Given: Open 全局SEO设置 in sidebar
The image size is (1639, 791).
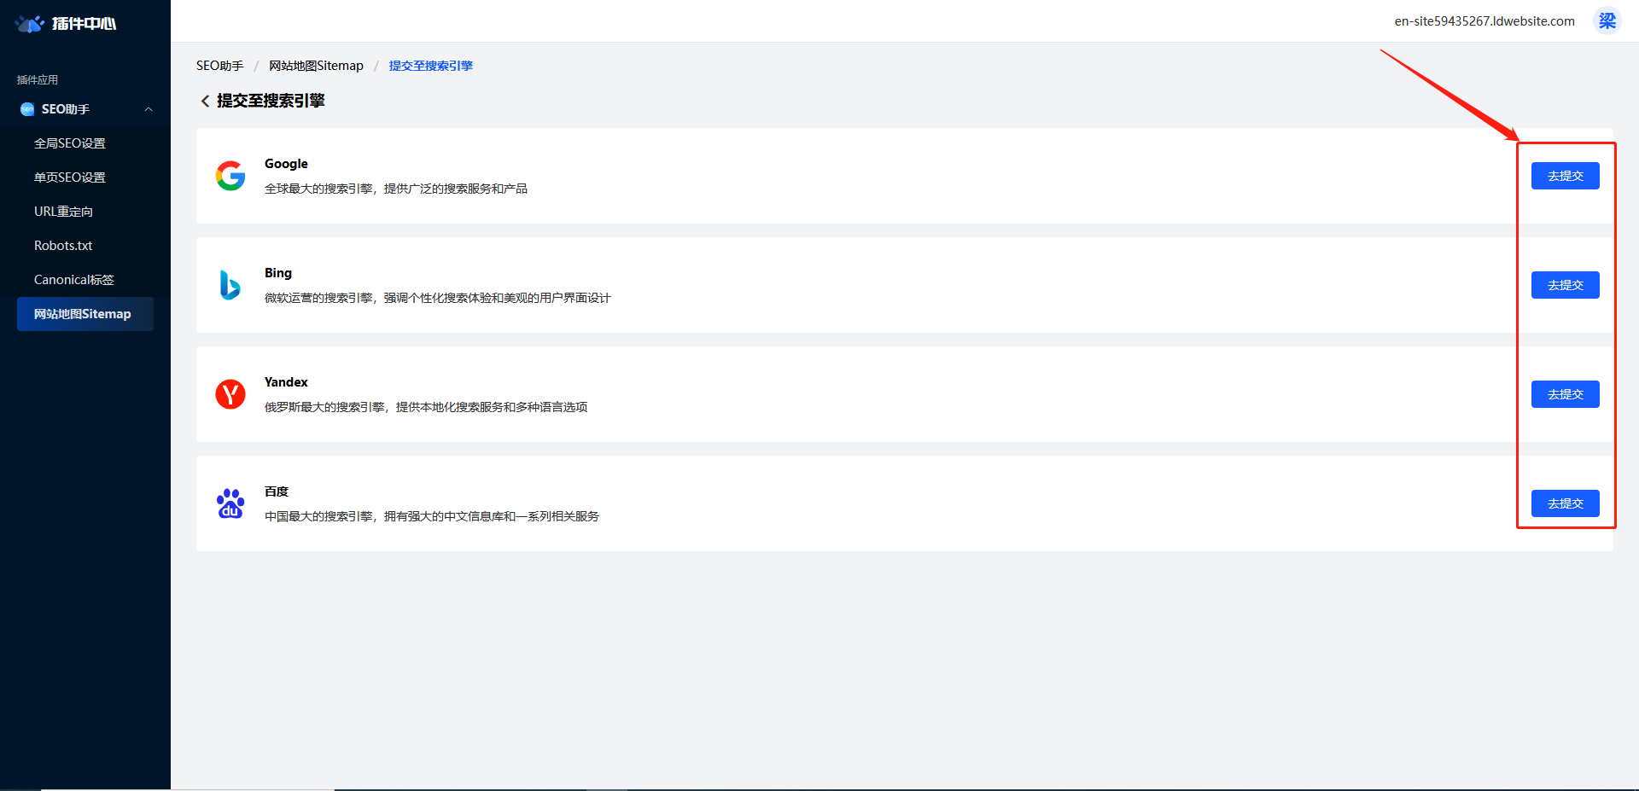Looking at the screenshot, I should click(70, 143).
